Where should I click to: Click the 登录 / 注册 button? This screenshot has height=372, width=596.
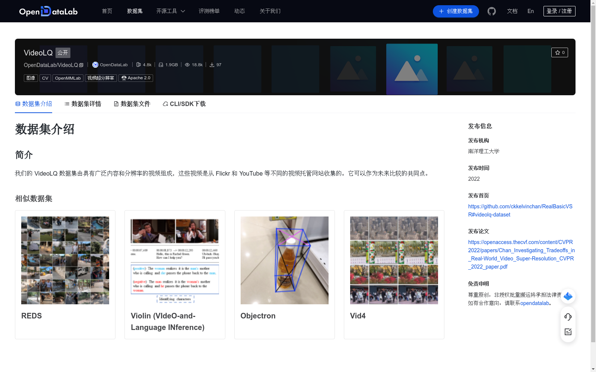[559, 11]
